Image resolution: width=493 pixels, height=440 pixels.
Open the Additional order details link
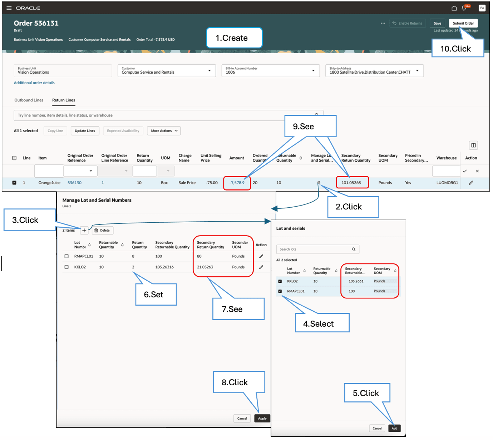click(34, 83)
